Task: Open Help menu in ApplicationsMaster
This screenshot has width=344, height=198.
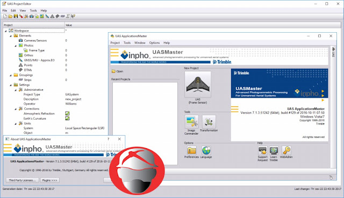Action: click(167, 43)
